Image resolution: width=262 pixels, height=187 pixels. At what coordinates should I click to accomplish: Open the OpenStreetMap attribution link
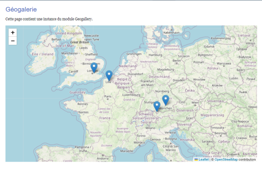pos(226,160)
